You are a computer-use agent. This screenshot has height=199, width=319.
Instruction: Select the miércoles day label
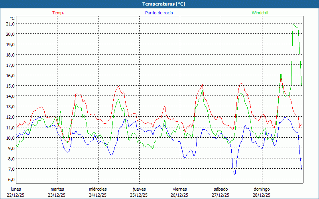98,189
